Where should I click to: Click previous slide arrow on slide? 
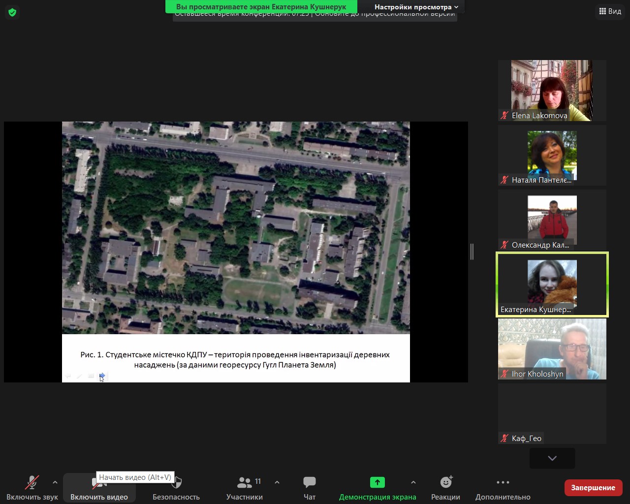[x=68, y=376]
